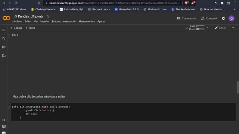239x134 pixels.
Task: Open the Files folder panel icon
Action: tap(4, 55)
